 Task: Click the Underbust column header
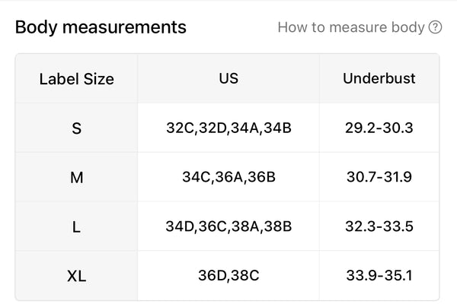coord(379,78)
